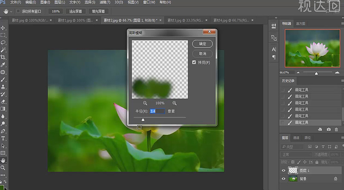Screen dimensions: 344x190
Task: Select the Gradient tool
Action: pos(3,109)
